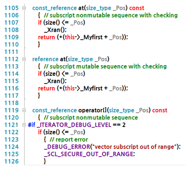Click the at function name on line 1112
Screen dimensions: 189x170
63,59
